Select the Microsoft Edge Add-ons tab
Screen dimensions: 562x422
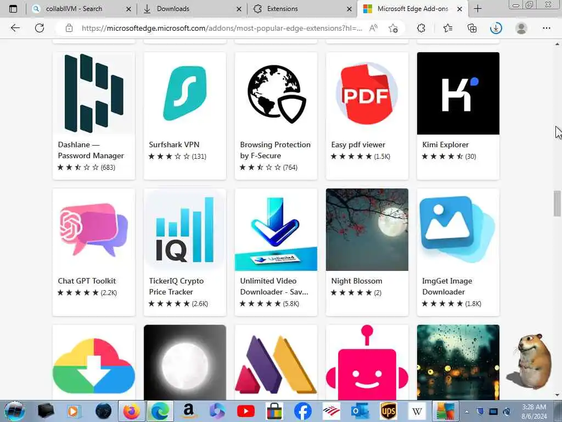pyautogui.click(x=412, y=9)
